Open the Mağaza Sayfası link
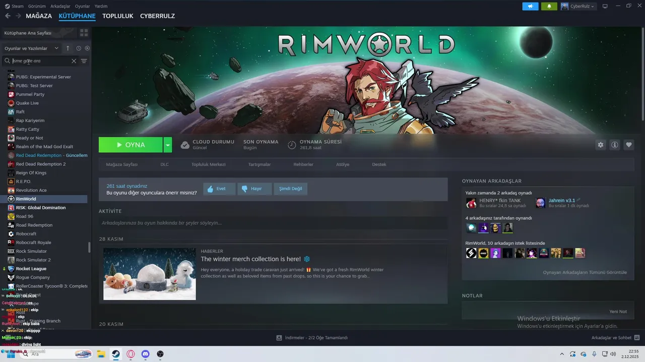Image resolution: width=645 pixels, height=362 pixels. tap(122, 164)
